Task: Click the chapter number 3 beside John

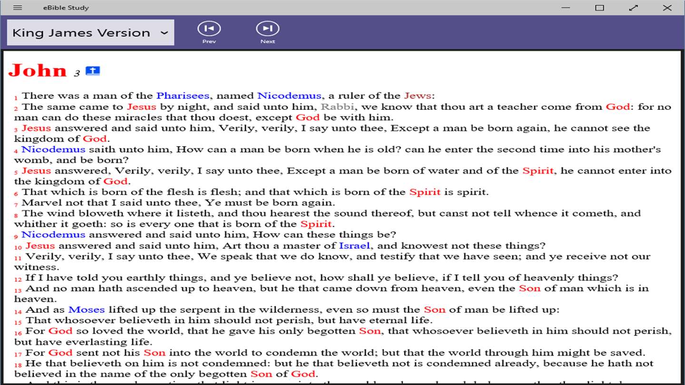Action: (x=77, y=73)
